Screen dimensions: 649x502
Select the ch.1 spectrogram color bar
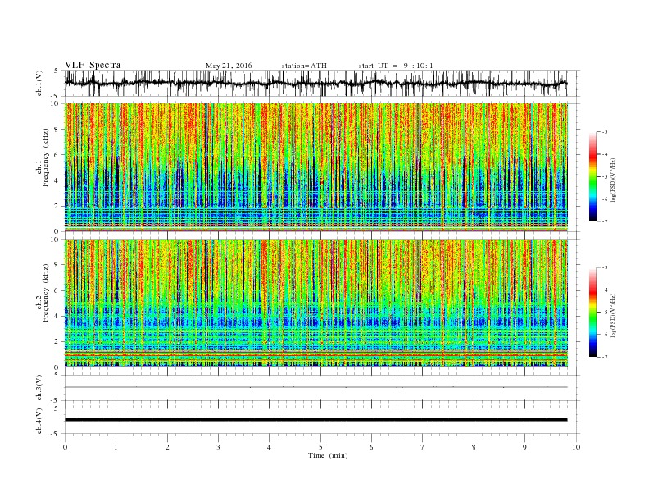592,176
